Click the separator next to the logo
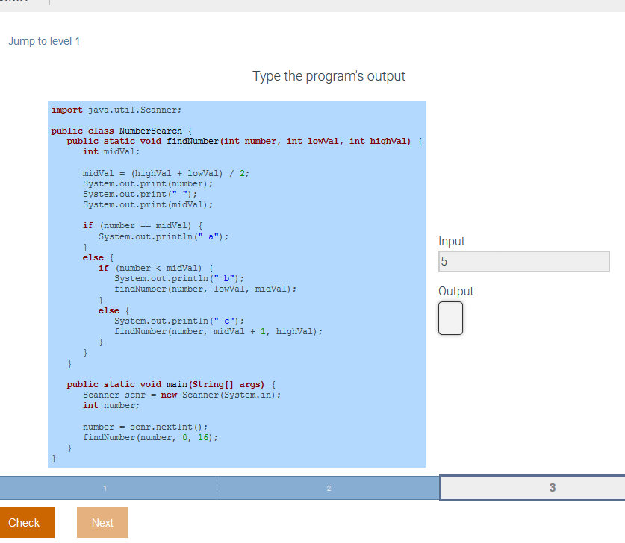Screen dimensions: 625x543 tap(49, 4)
